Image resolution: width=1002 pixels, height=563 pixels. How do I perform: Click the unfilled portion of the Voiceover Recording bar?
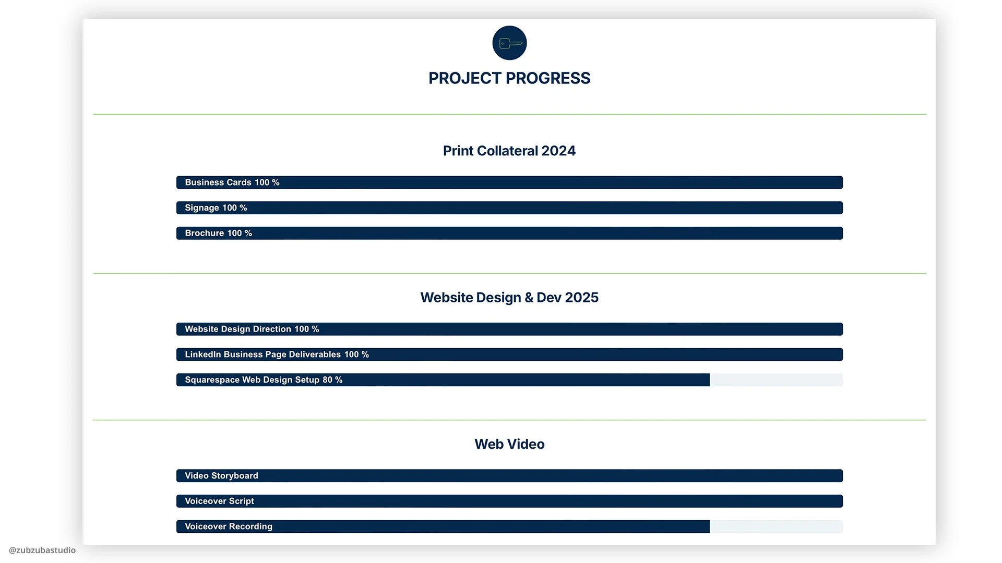(x=776, y=527)
